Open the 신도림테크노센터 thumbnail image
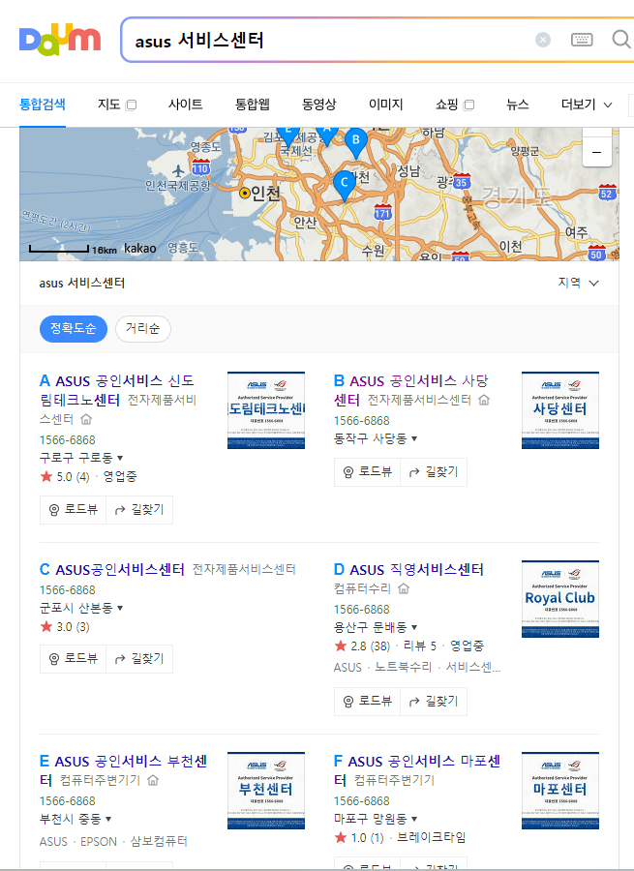The image size is (634, 871). tap(266, 410)
